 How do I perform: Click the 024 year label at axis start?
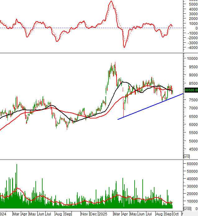coord(3,214)
